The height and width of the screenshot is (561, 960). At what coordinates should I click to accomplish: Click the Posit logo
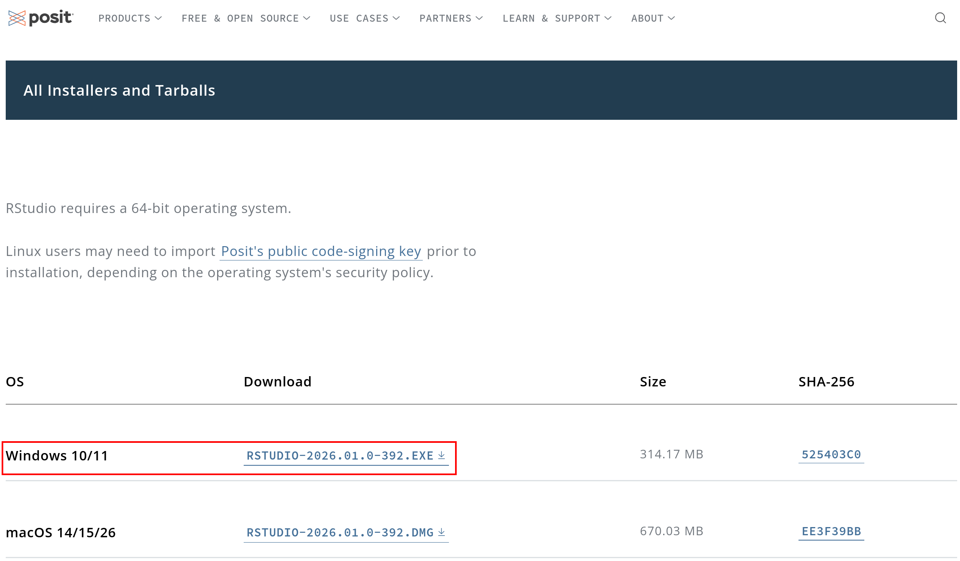[x=40, y=18]
